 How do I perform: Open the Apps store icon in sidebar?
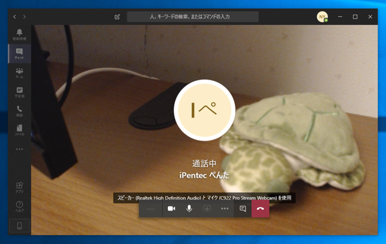click(19, 187)
